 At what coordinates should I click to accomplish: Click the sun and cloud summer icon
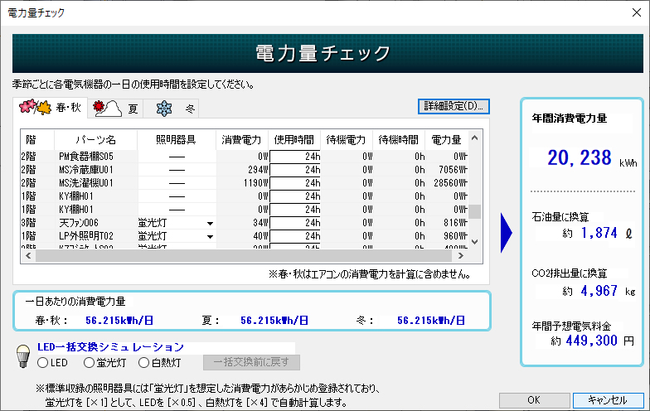pyautogui.click(x=107, y=109)
